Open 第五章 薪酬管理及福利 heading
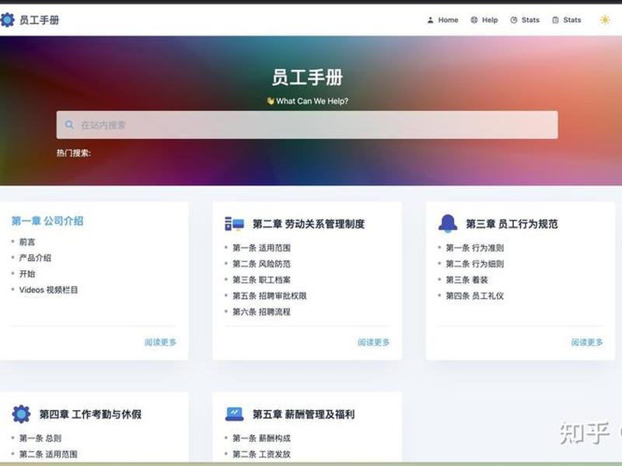Screen dimensions: 622x466 click(x=303, y=415)
